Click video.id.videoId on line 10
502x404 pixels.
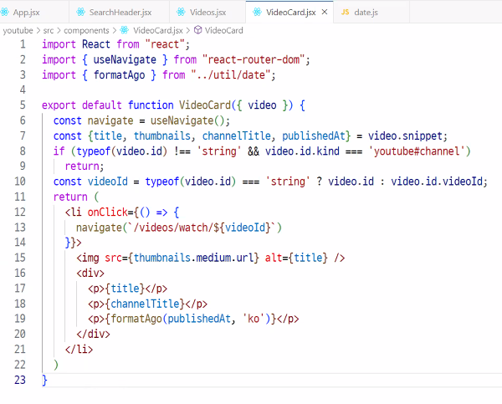click(437, 182)
